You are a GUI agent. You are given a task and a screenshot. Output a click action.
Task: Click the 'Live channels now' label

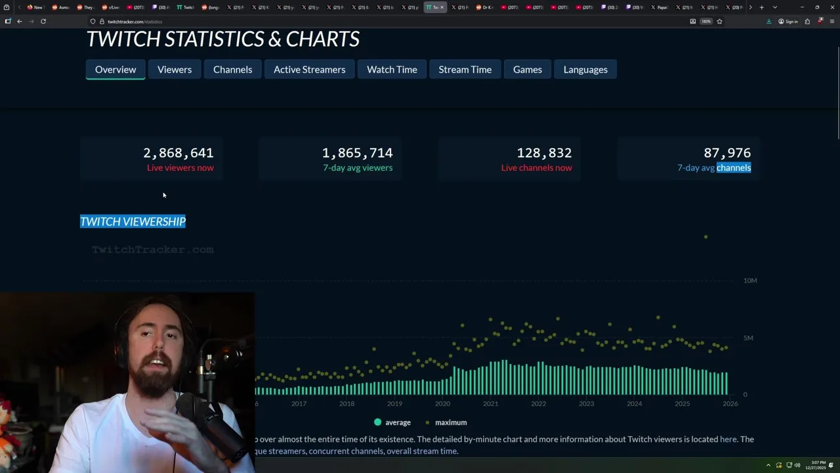536,168
